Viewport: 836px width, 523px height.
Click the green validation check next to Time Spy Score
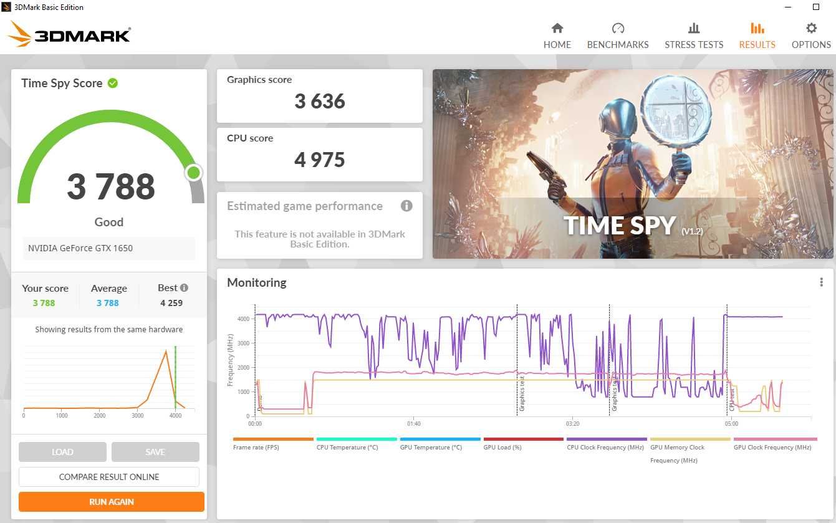pyautogui.click(x=113, y=83)
